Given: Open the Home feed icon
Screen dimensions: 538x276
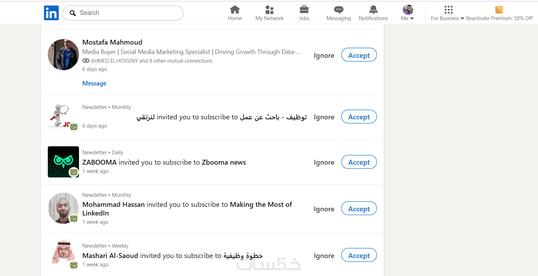Looking at the screenshot, I should [235, 10].
